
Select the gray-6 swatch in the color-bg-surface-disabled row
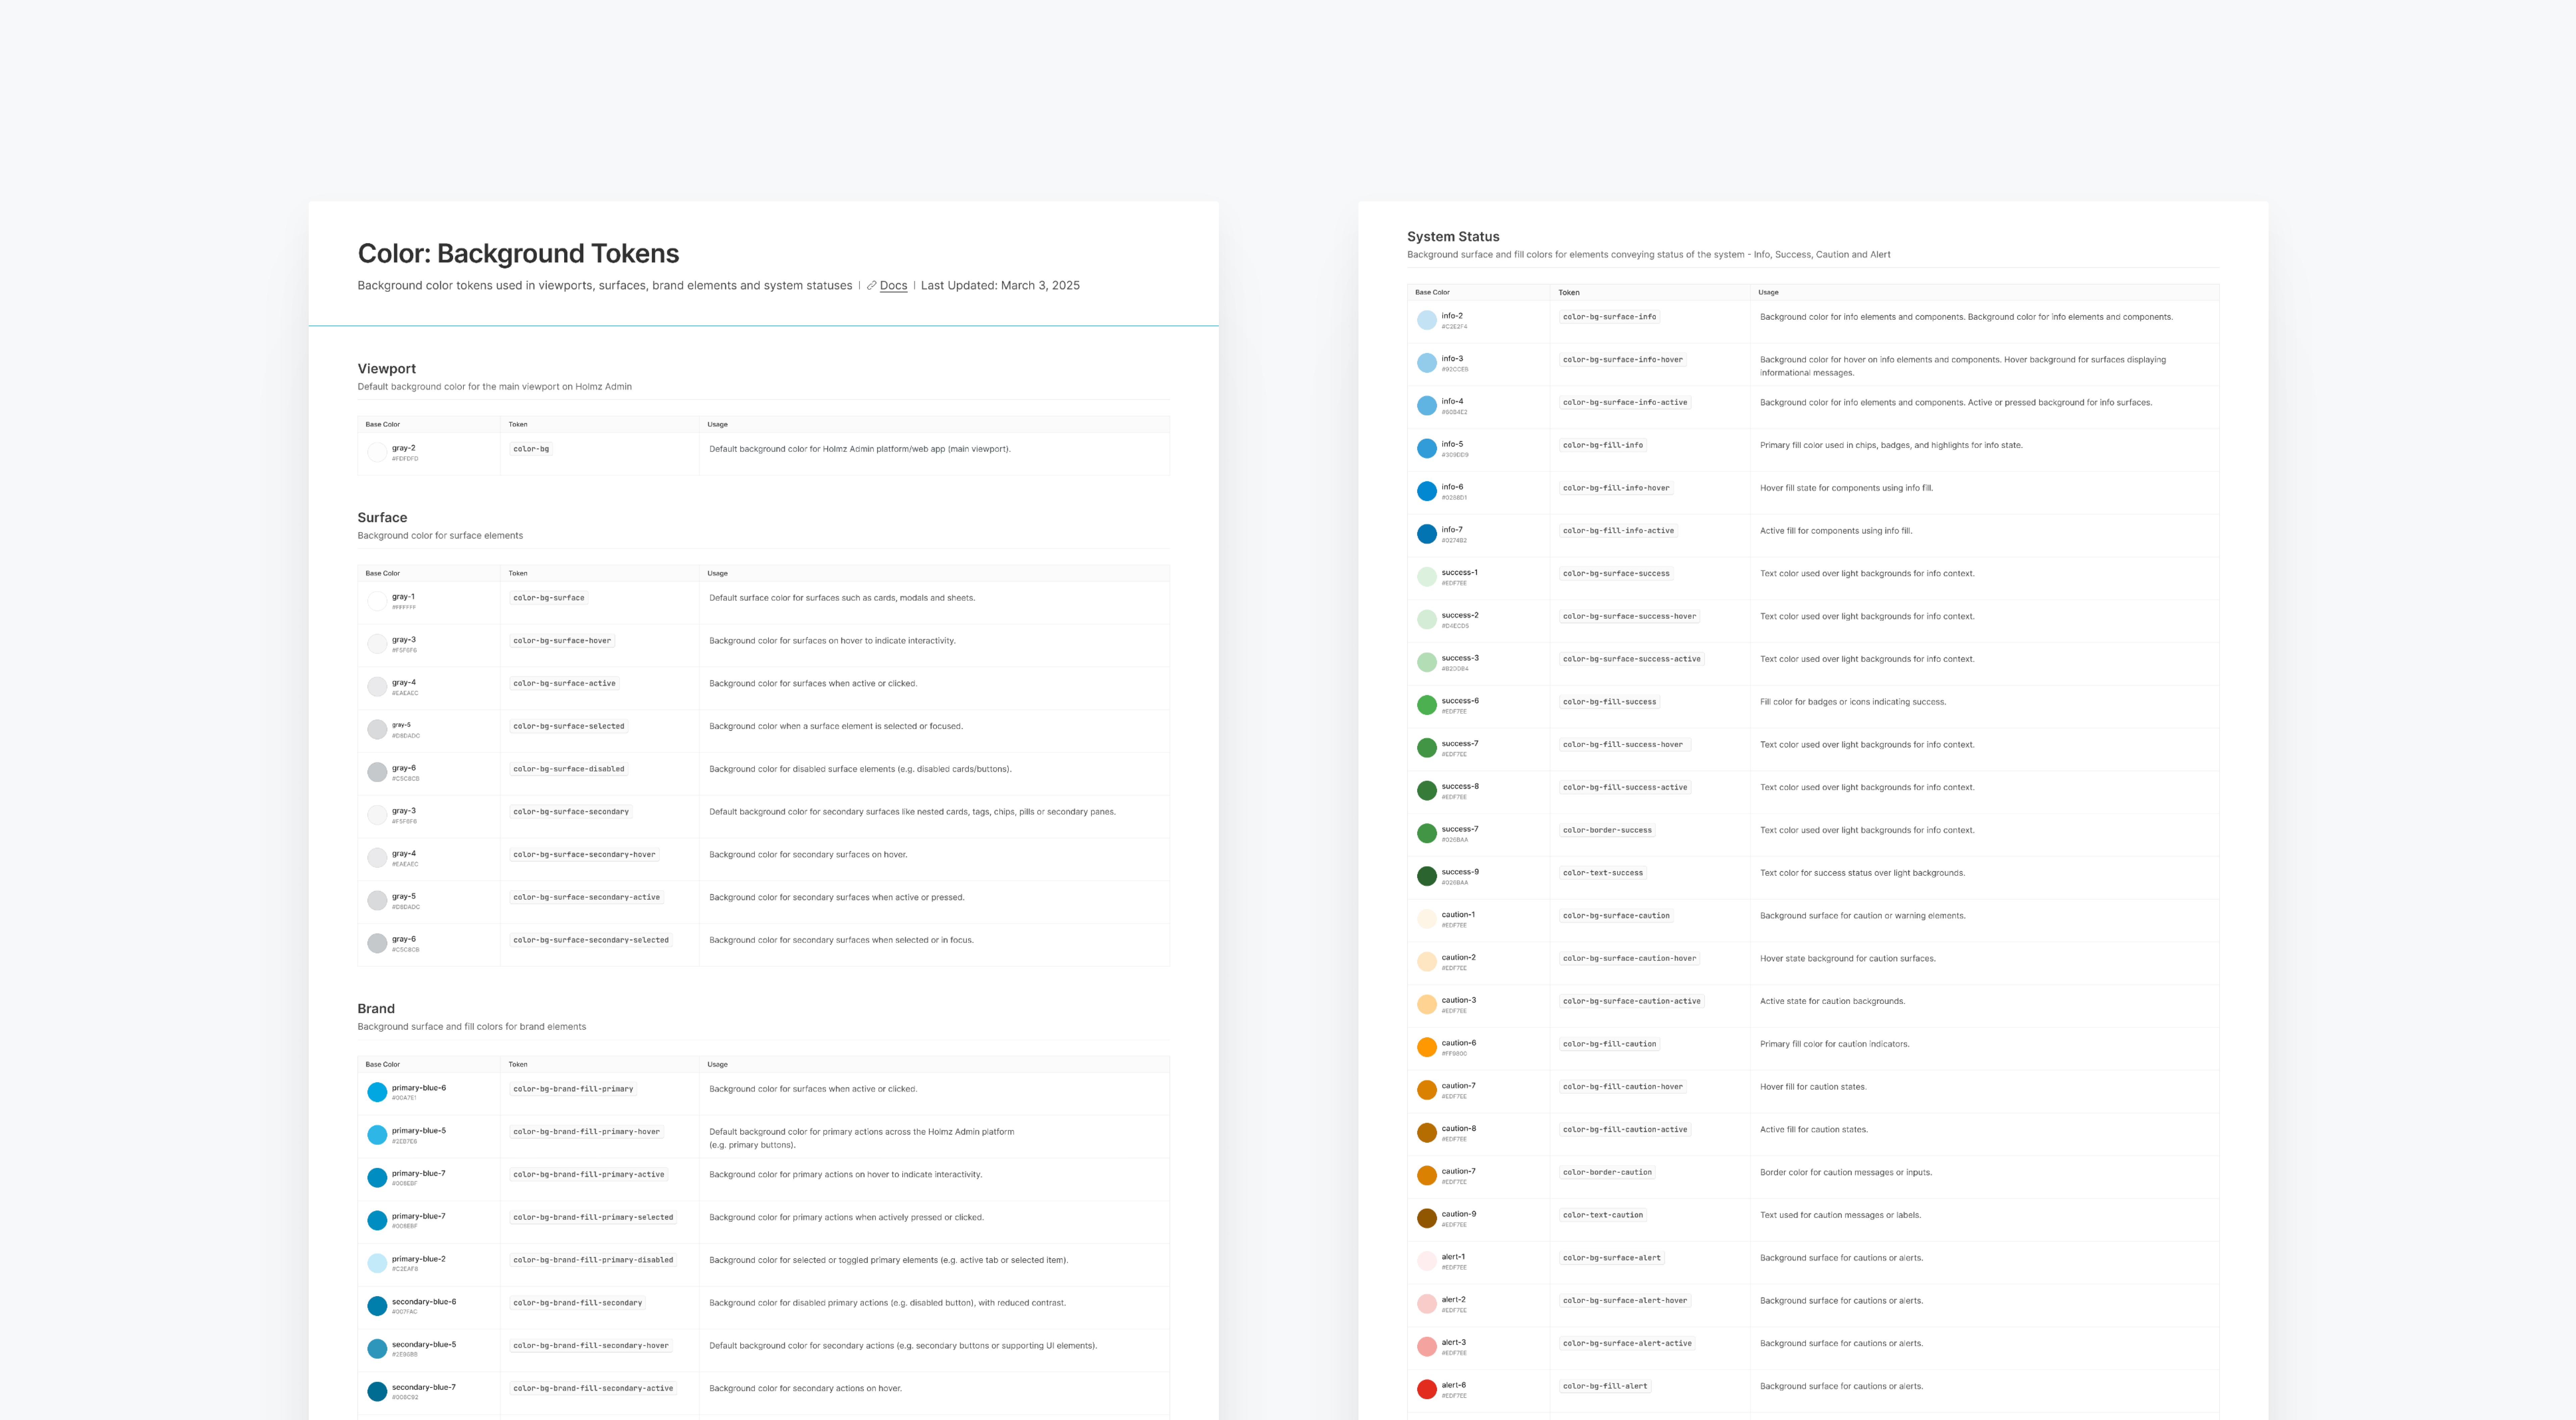(x=377, y=772)
